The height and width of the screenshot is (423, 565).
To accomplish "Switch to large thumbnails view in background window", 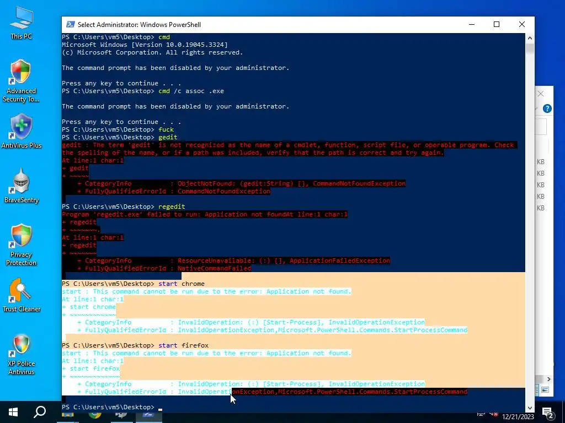I will (x=545, y=389).
